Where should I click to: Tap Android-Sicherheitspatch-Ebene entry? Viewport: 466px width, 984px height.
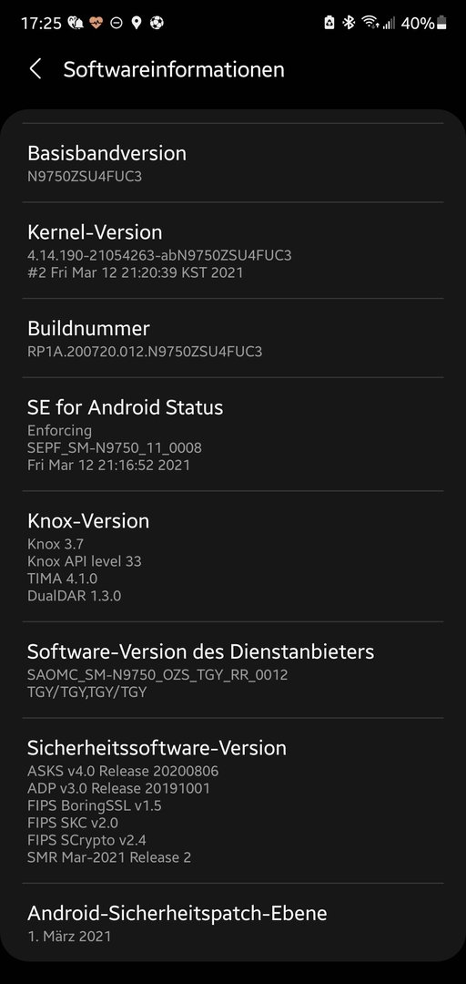[x=233, y=923]
